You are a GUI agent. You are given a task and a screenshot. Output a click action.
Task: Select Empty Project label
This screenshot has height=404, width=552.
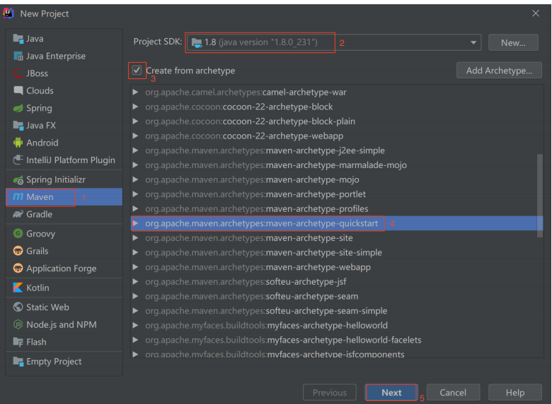click(x=54, y=362)
